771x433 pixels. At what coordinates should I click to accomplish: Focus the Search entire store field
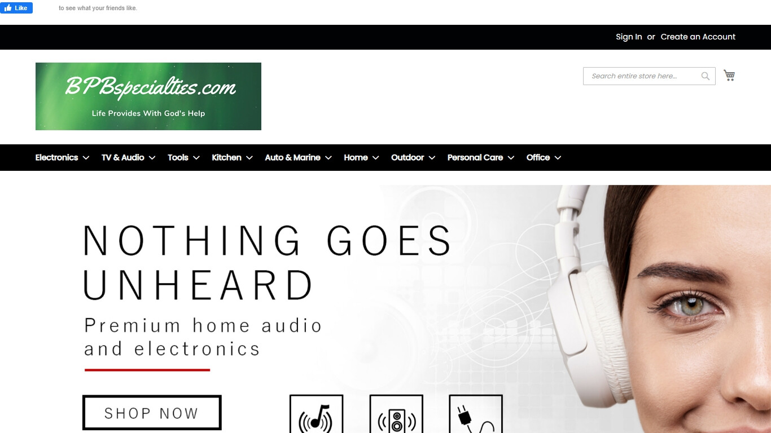pyautogui.click(x=642, y=76)
